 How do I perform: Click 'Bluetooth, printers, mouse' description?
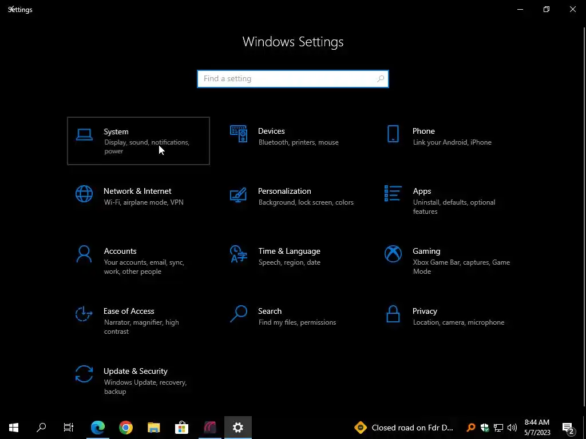[x=299, y=142]
